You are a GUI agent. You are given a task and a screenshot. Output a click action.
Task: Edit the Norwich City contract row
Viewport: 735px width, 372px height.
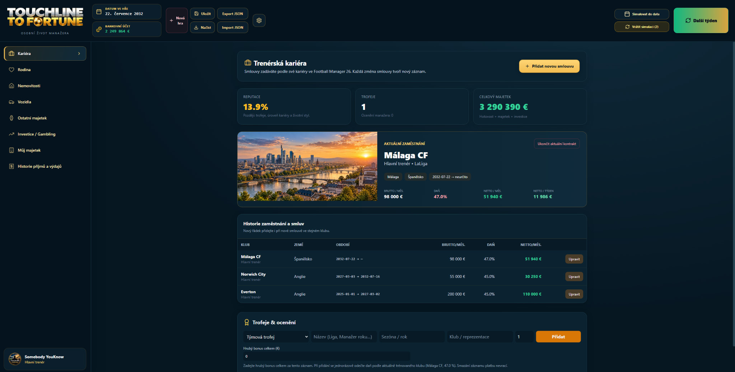pos(574,276)
